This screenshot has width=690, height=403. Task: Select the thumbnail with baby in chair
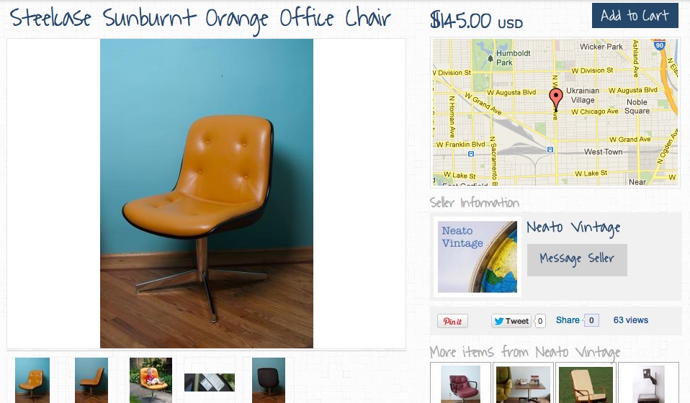pyautogui.click(x=151, y=380)
